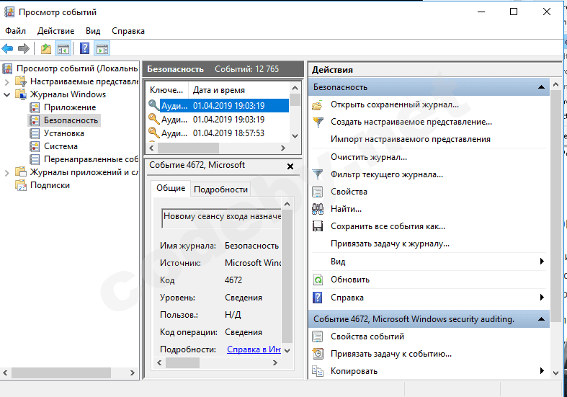Collapse the Событие 4672 section in Actions pane
Viewport: 567px width, 397px height.
click(x=541, y=319)
